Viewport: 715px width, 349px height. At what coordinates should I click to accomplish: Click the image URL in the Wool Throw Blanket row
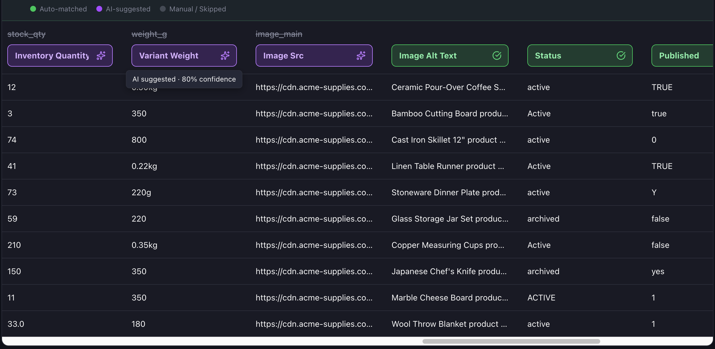click(x=314, y=324)
